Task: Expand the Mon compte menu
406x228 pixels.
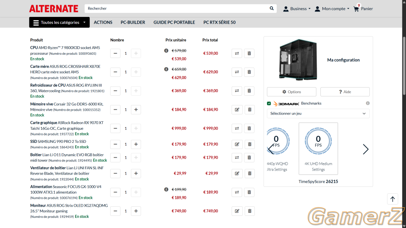Action: click(x=332, y=9)
